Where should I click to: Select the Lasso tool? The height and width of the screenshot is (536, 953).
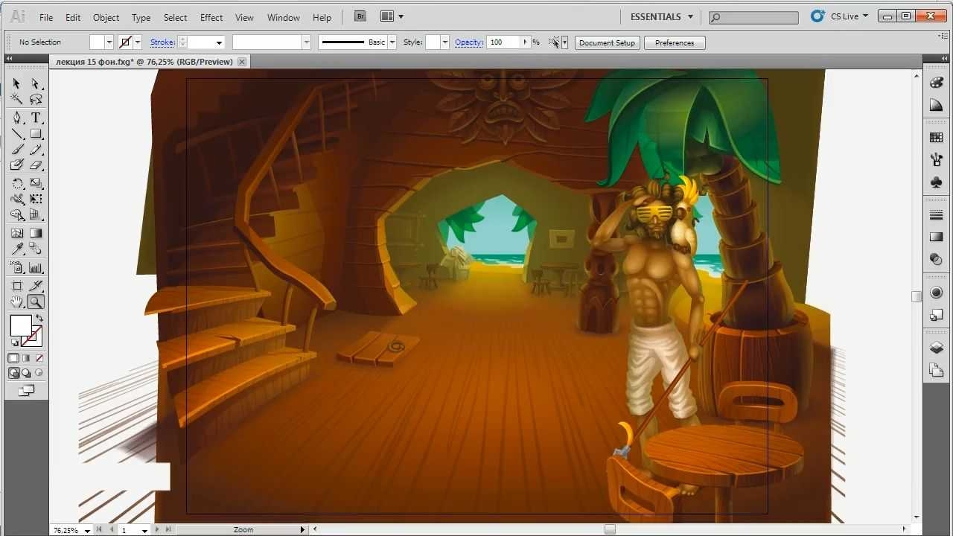point(35,100)
